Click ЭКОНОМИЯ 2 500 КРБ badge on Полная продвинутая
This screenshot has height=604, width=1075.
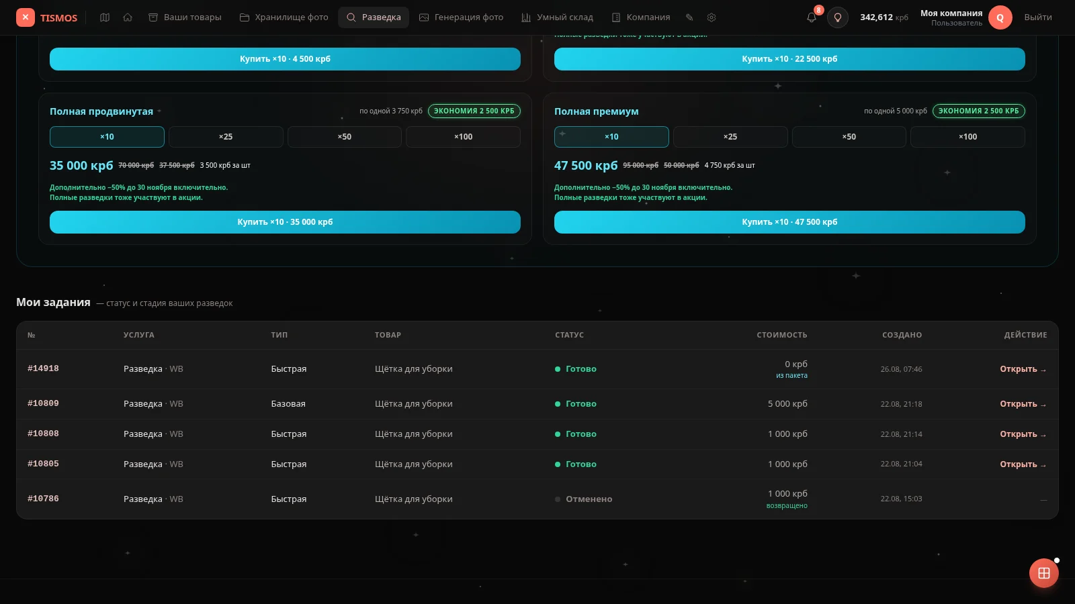pos(474,111)
